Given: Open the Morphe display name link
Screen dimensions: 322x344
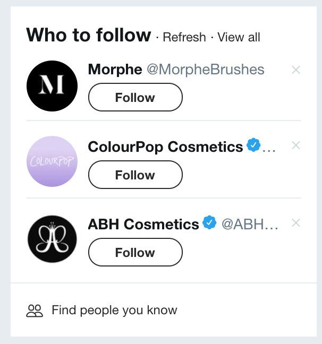Looking at the screenshot, I should 115,70.
